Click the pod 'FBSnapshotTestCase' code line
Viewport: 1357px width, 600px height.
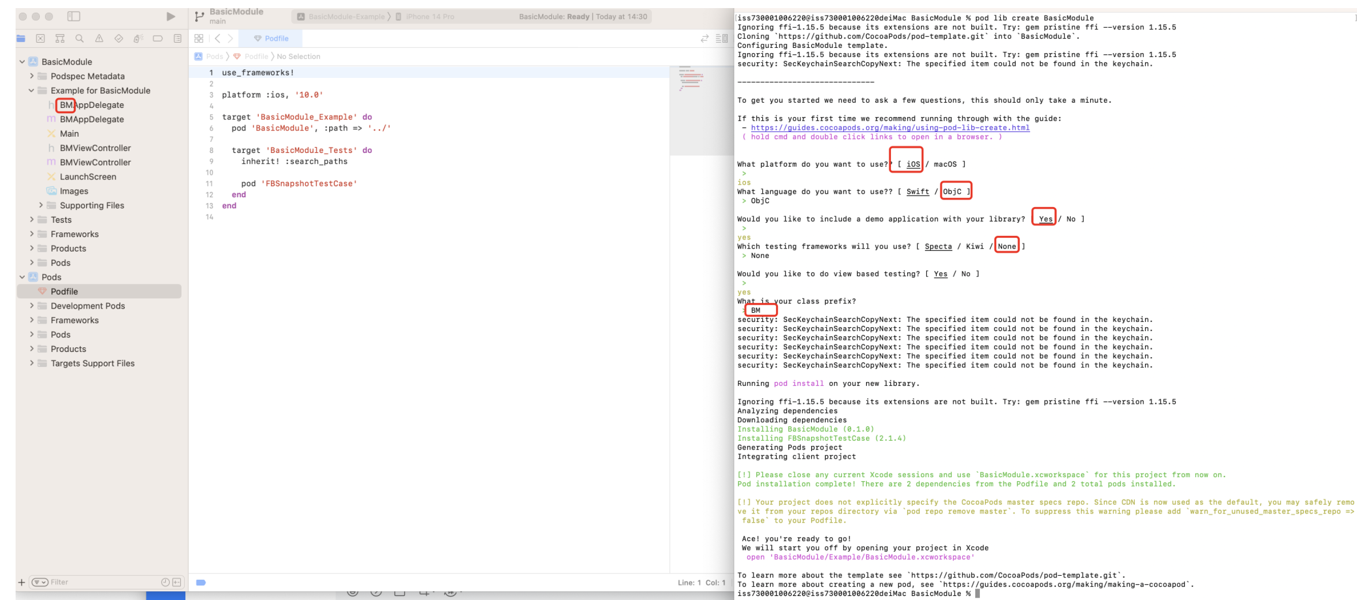[299, 183]
